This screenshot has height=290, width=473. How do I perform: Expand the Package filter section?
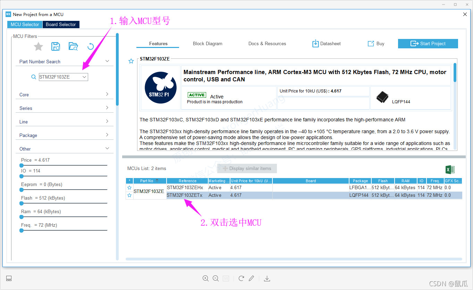tap(107, 135)
